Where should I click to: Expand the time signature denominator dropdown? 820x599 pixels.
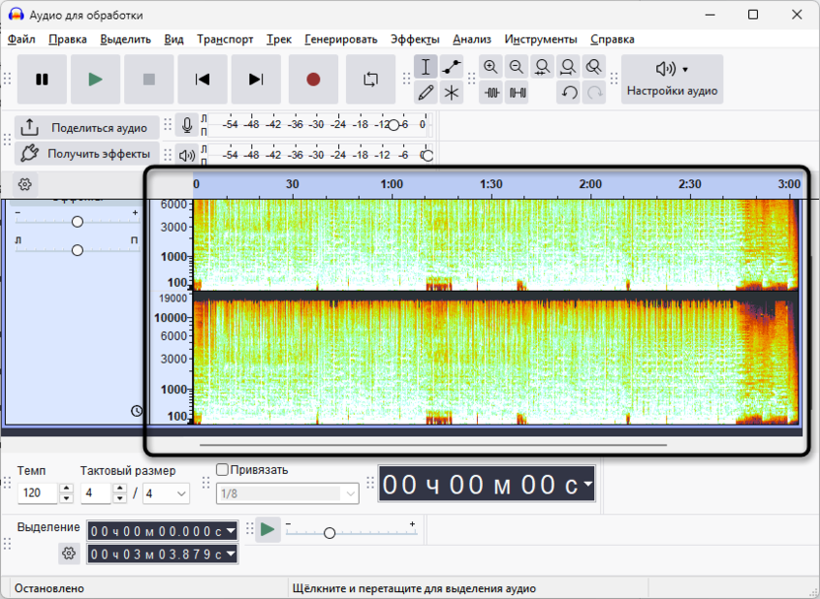pyautogui.click(x=180, y=493)
